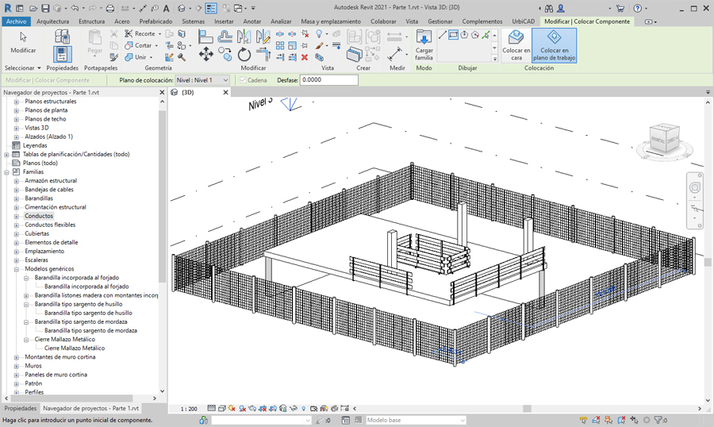Expand the Muros family node

[x=17, y=366]
